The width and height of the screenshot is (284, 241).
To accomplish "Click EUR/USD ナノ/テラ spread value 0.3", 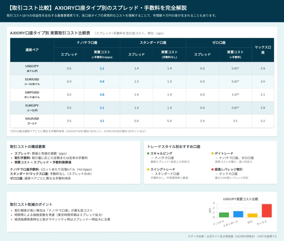I will pyautogui.click(x=69, y=82).
